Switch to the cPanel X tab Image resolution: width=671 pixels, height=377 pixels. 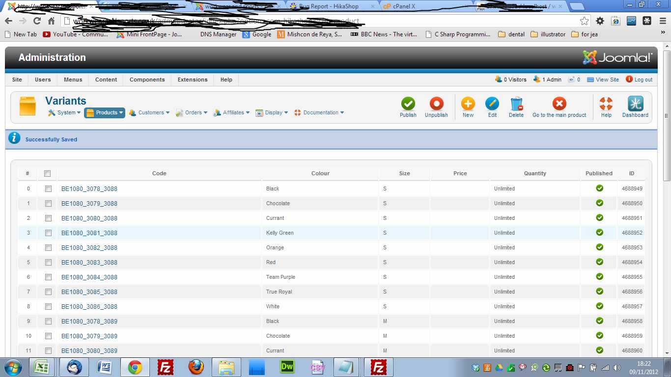pyautogui.click(x=425, y=6)
